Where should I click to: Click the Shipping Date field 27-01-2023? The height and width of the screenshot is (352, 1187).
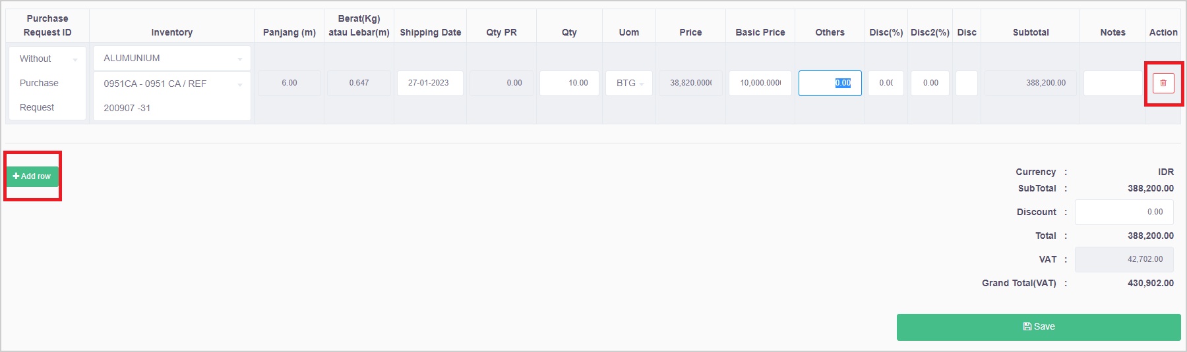[x=429, y=84]
